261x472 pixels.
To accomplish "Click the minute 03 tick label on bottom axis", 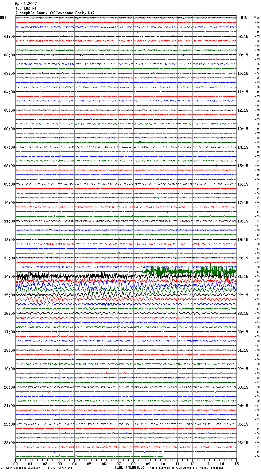I will click(x=60, y=464).
